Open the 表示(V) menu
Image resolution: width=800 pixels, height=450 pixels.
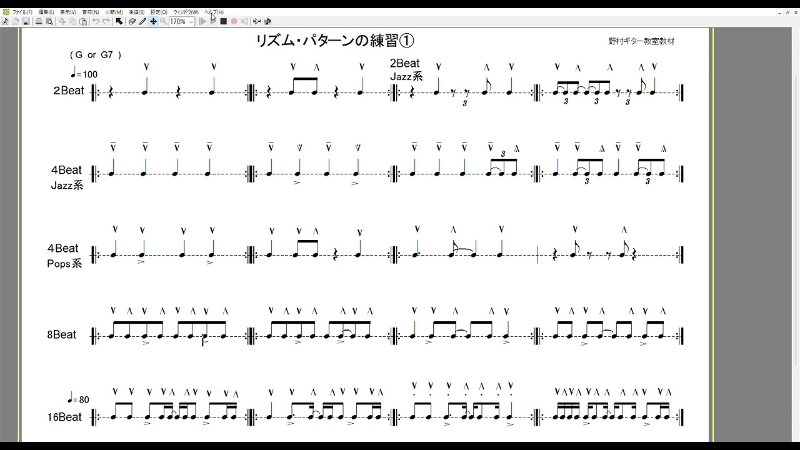pos(68,12)
